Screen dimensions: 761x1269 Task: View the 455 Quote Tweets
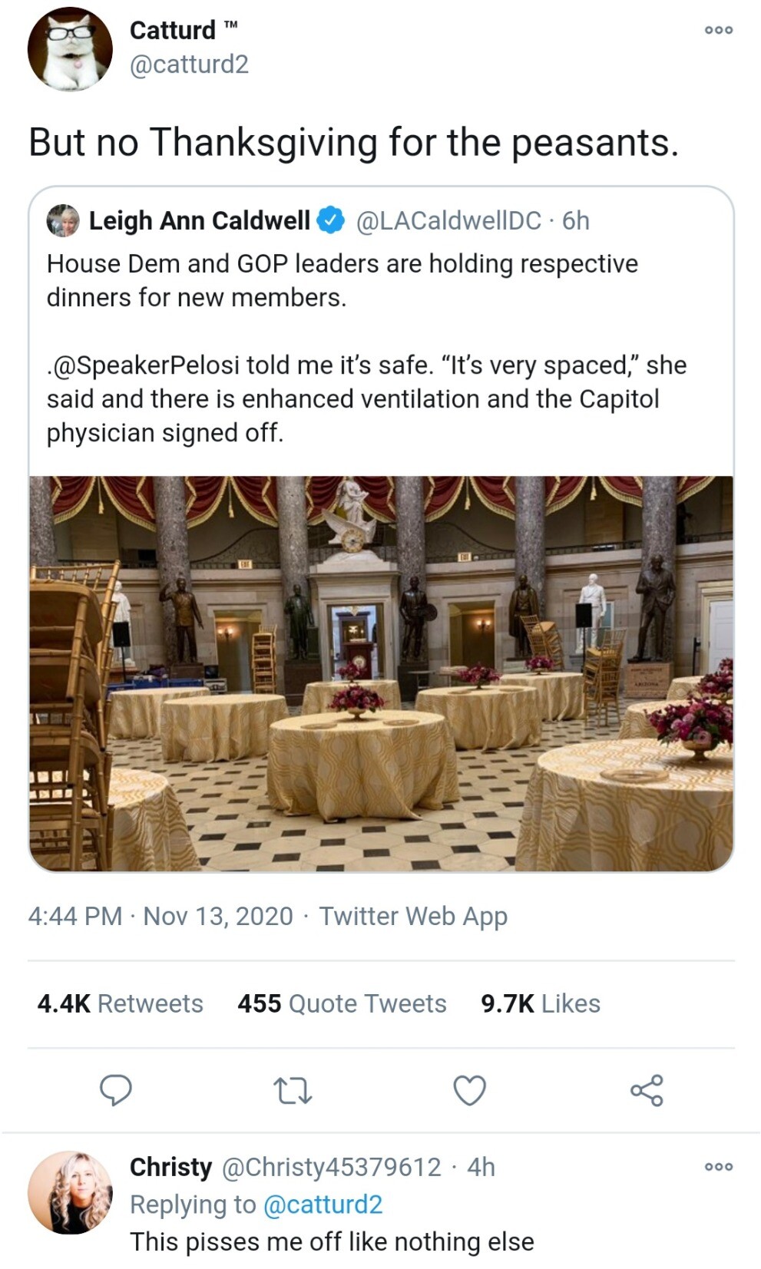click(x=342, y=1003)
